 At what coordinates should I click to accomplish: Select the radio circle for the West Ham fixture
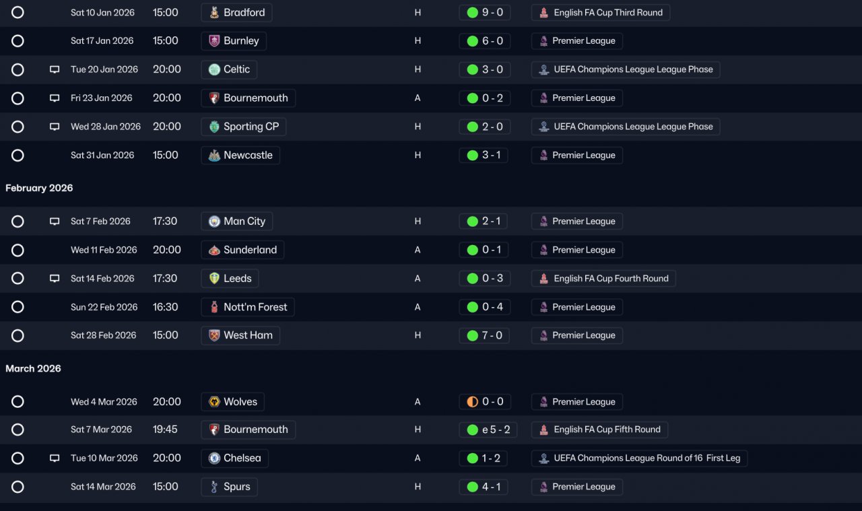(18, 335)
